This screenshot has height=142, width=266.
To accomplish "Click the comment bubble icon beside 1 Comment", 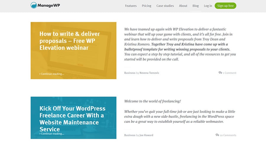I will pos(220,73).
